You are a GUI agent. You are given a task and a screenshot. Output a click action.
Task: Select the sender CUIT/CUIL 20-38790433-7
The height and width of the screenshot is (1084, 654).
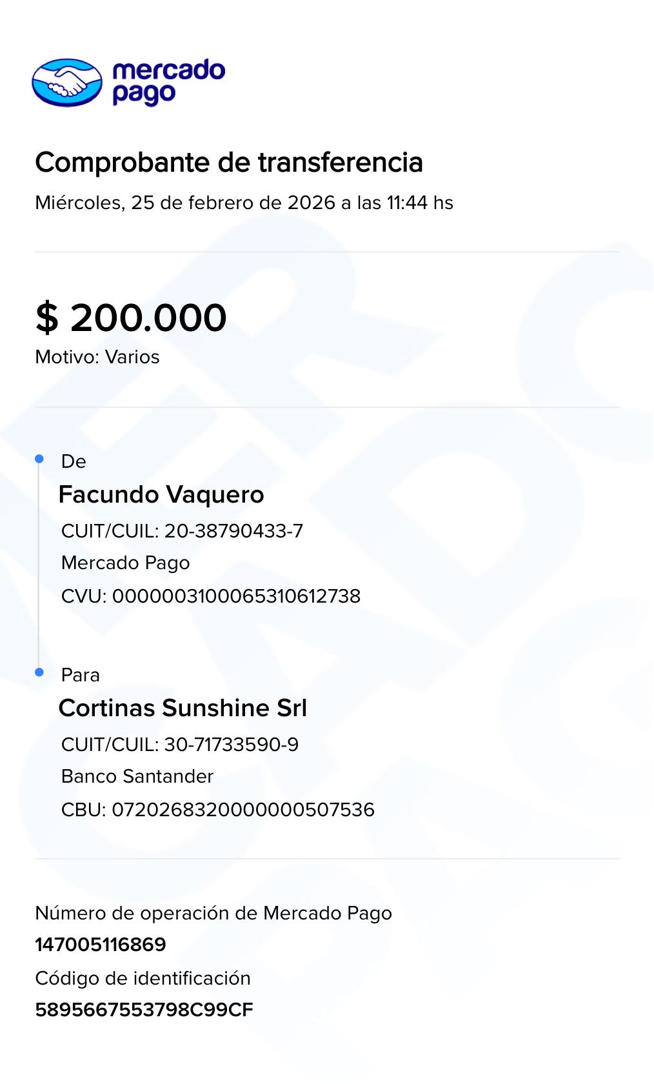pos(182,531)
